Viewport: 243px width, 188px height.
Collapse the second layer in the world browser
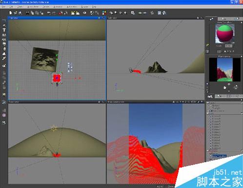click(x=208, y=113)
